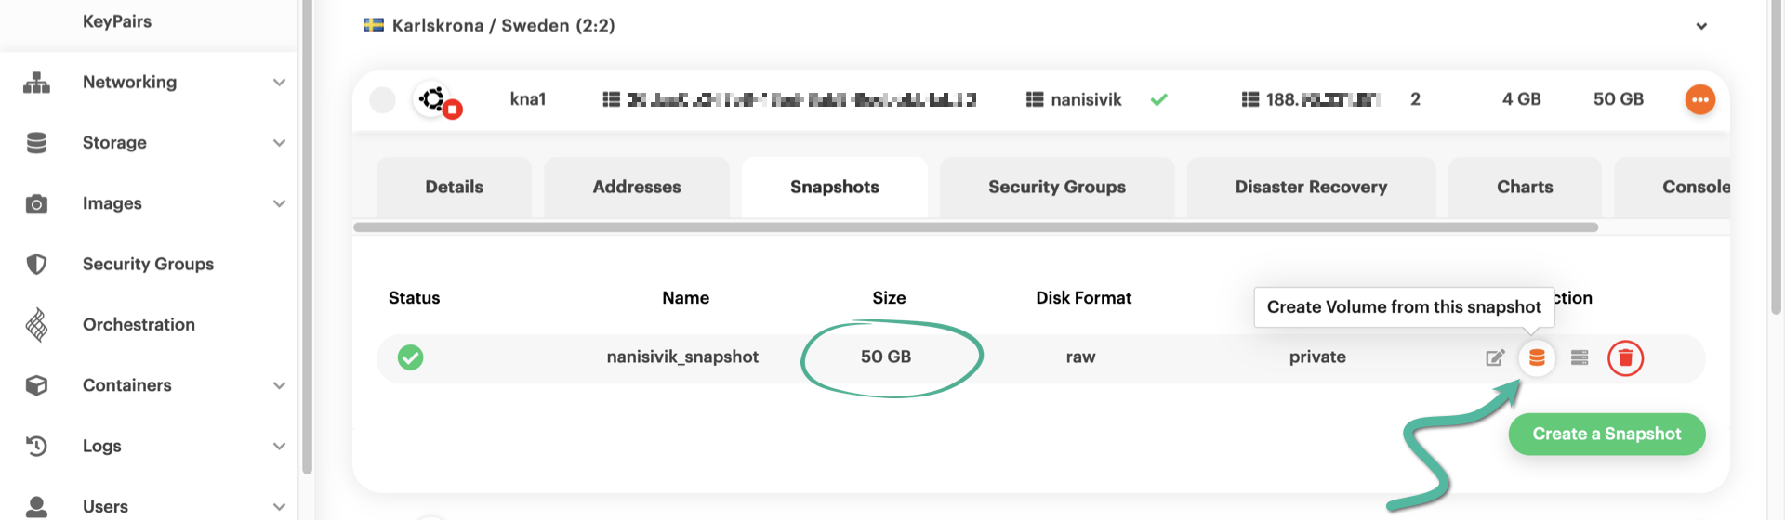The image size is (1785, 520).
Task: Switch to the Addresses tab
Action: [636, 187]
